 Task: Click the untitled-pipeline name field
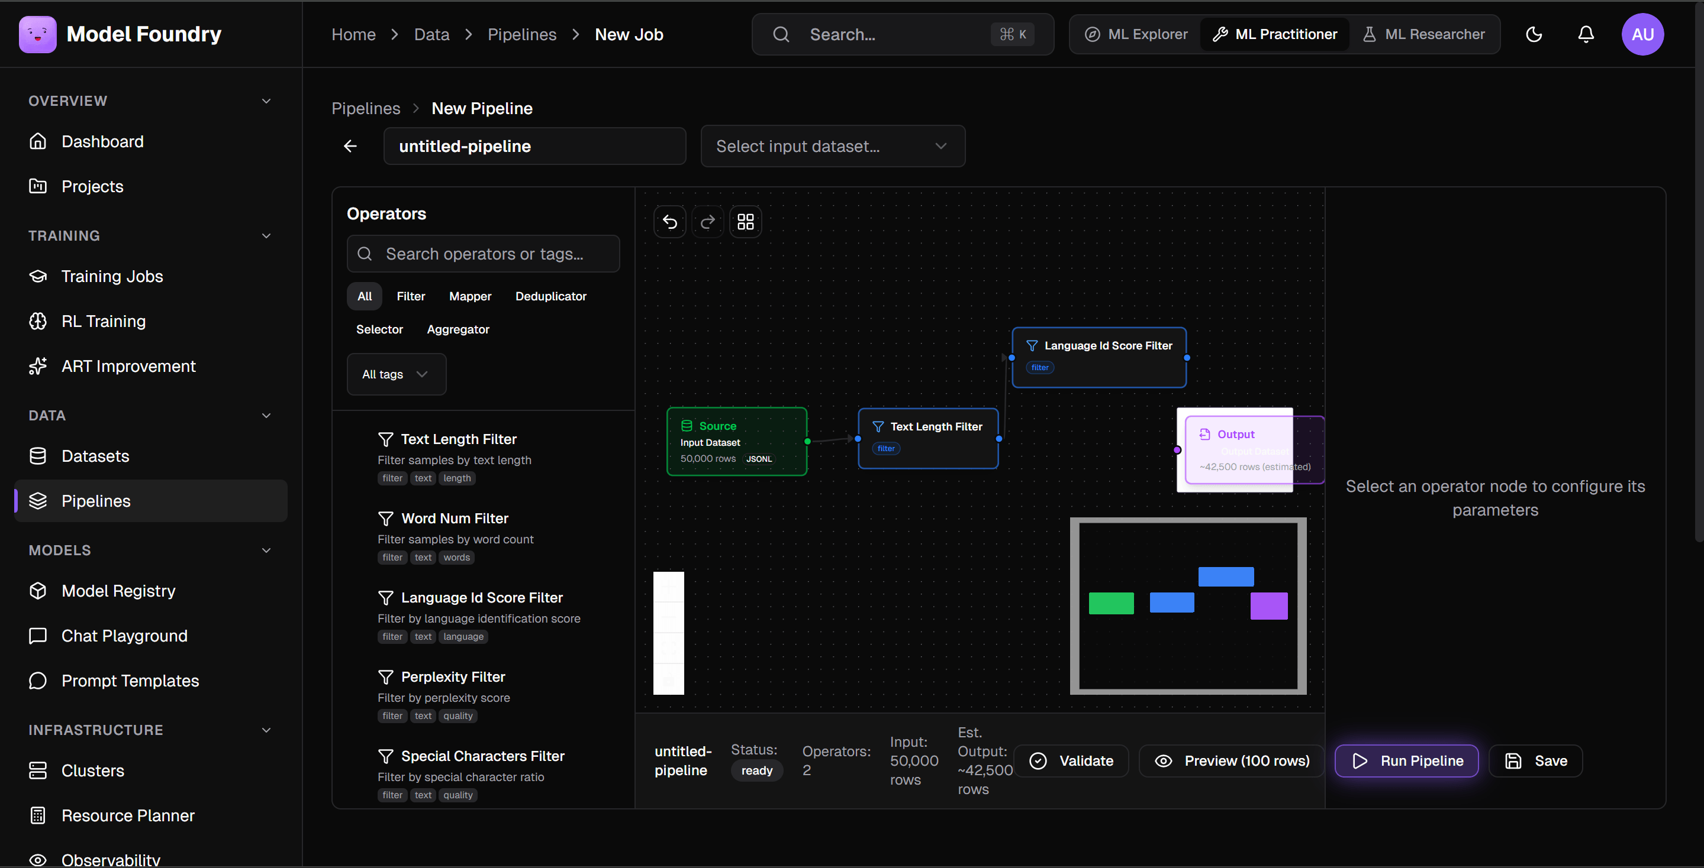tap(534, 146)
